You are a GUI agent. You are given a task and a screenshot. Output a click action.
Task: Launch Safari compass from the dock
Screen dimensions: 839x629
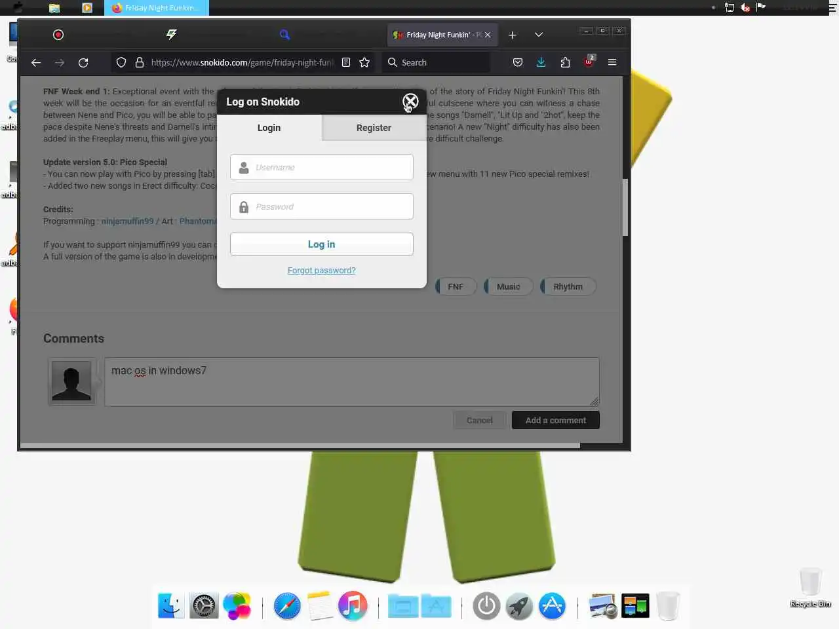pos(287,606)
